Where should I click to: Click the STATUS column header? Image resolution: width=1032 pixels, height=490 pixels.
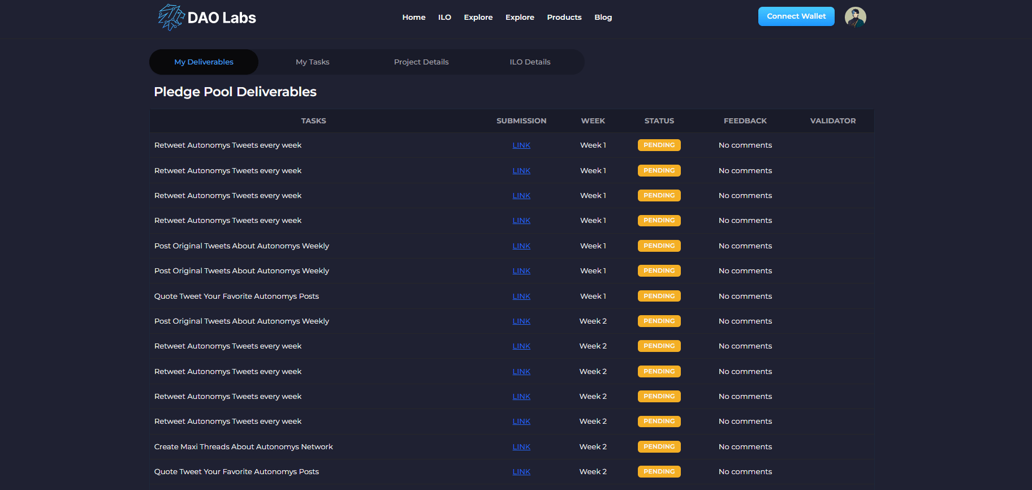(x=659, y=121)
